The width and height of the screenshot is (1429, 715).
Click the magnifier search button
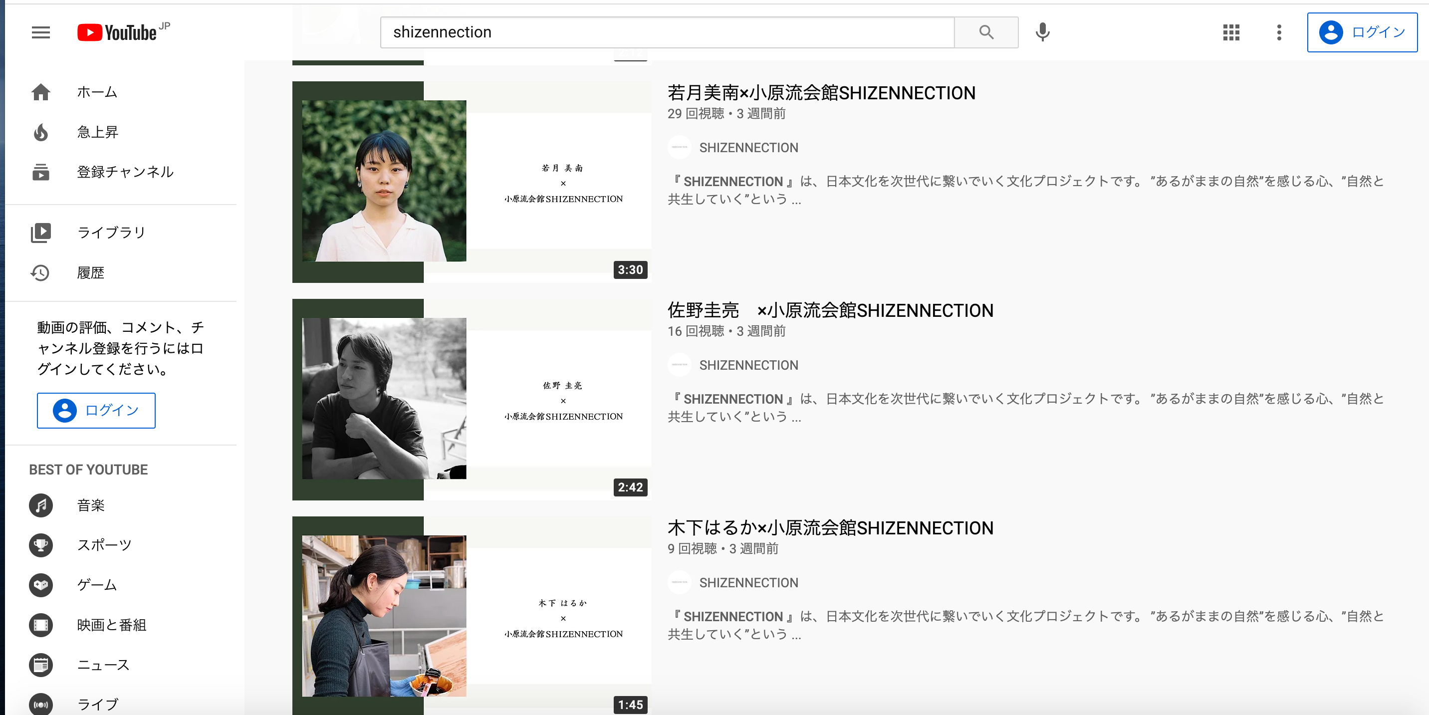986,32
